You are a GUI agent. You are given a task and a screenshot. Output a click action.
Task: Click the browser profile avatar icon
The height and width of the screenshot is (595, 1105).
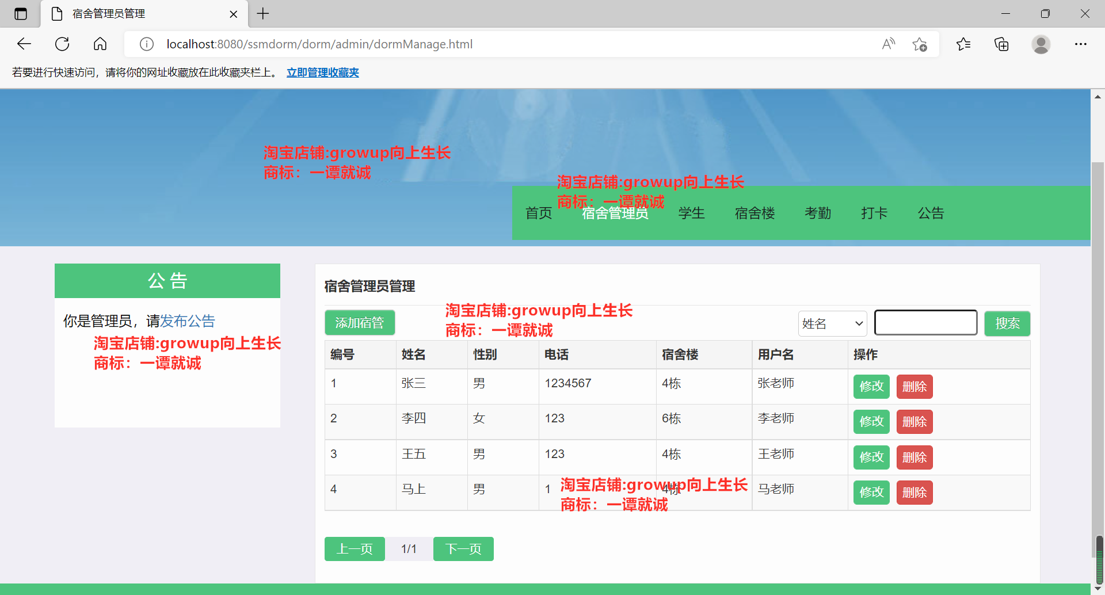point(1042,44)
